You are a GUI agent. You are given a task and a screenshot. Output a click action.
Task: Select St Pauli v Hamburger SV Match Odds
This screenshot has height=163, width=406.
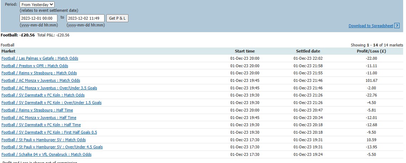(x=44, y=140)
